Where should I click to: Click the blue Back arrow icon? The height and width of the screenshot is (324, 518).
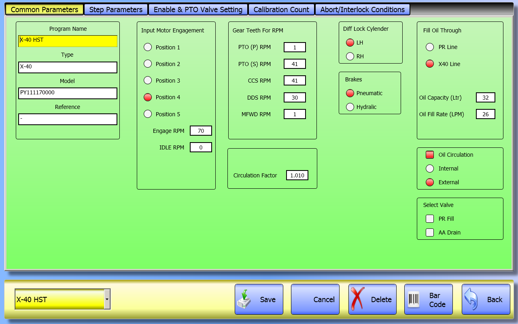471,299
